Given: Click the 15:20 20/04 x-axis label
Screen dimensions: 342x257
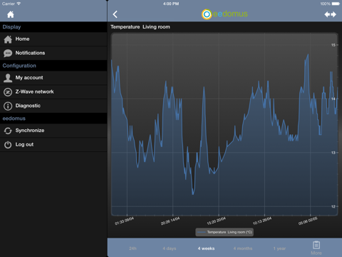Looking at the screenshot, I should [x=216, y=221].
